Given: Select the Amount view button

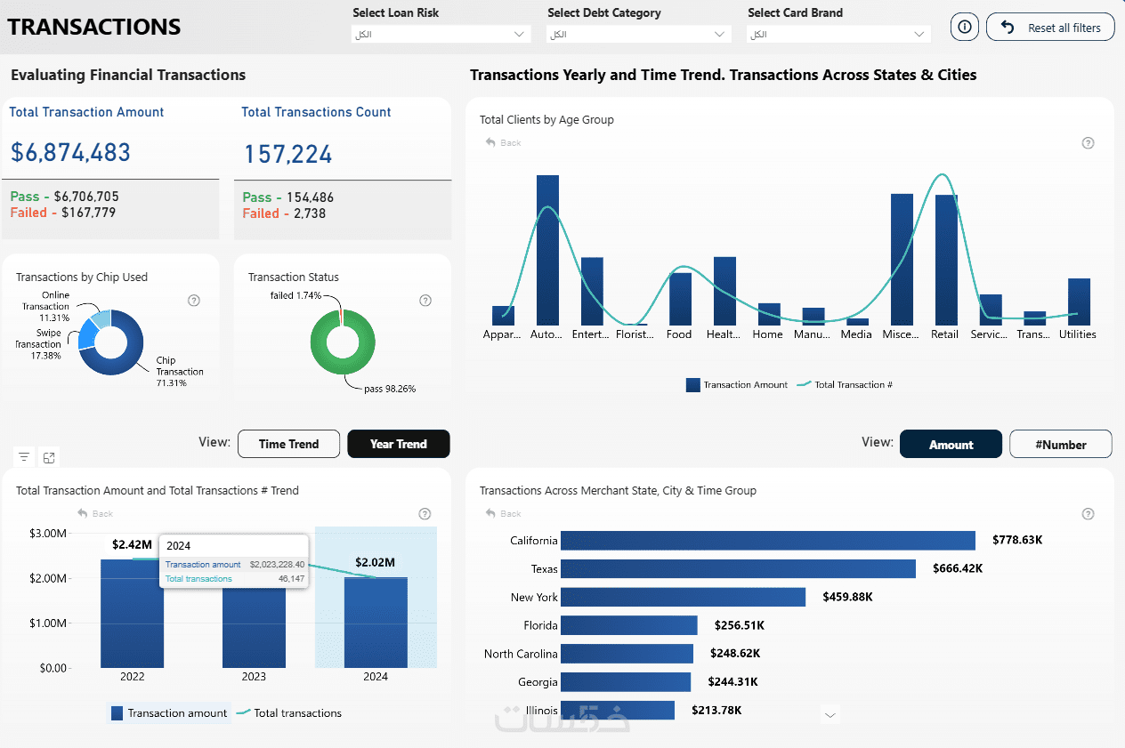Looking at the screenshot, I should [x=951, y=444].
